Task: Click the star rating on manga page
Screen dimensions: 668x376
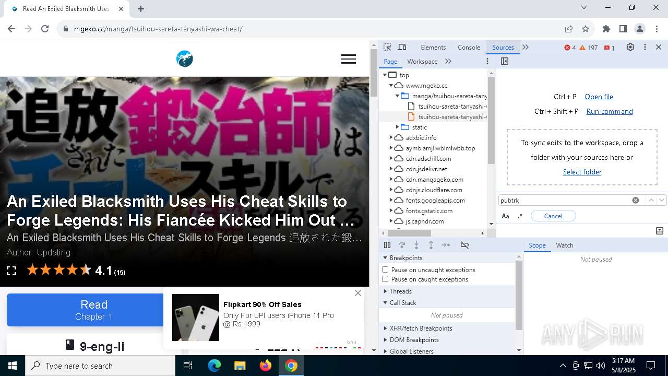Action: pyautogui.click(x=59, y=270)
